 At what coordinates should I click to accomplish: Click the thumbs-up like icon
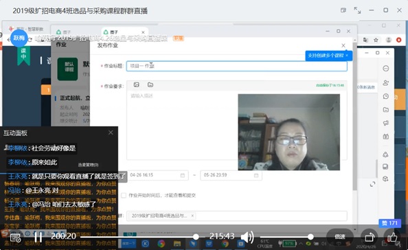click(x=392, y=237)
